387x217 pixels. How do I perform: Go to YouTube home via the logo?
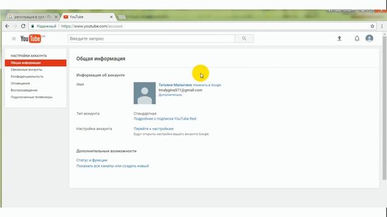31,39
